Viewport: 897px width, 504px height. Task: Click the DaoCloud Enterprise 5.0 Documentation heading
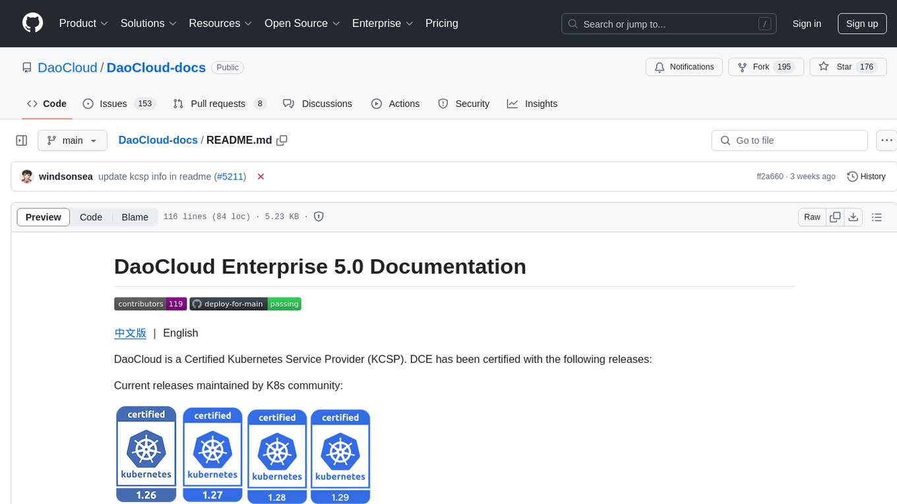coord(320,267)
